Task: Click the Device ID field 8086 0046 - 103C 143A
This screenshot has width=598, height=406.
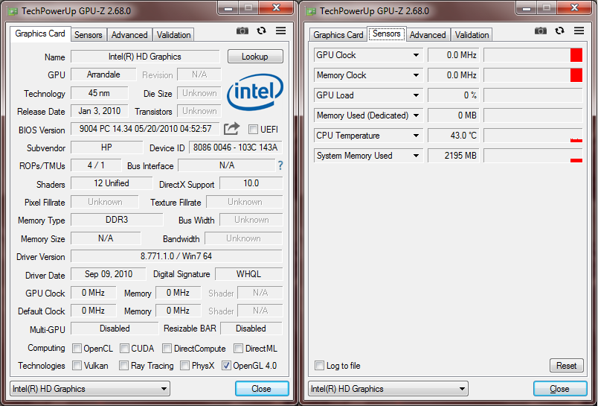Action: [236, 148]
